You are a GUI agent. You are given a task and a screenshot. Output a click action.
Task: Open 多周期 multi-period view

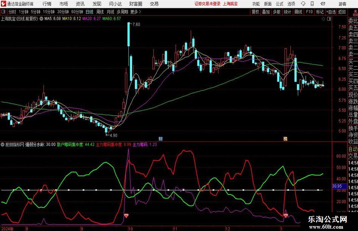(122, 12)
